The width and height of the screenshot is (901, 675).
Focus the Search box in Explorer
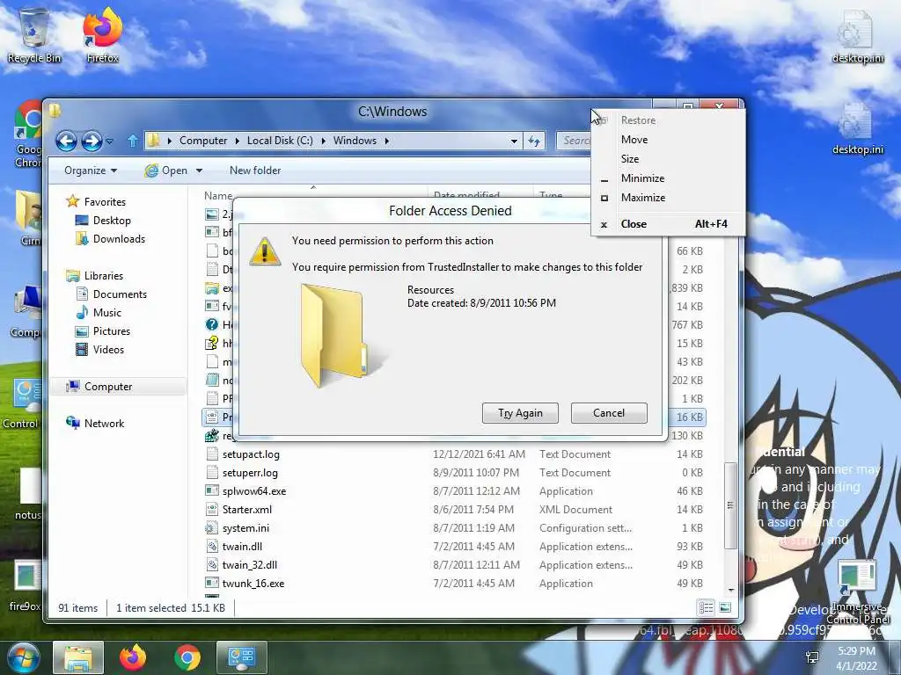pos(574,141)
